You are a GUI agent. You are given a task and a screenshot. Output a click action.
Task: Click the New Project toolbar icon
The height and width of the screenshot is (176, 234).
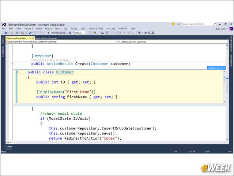pyautogui.click(x=17, y=33)
